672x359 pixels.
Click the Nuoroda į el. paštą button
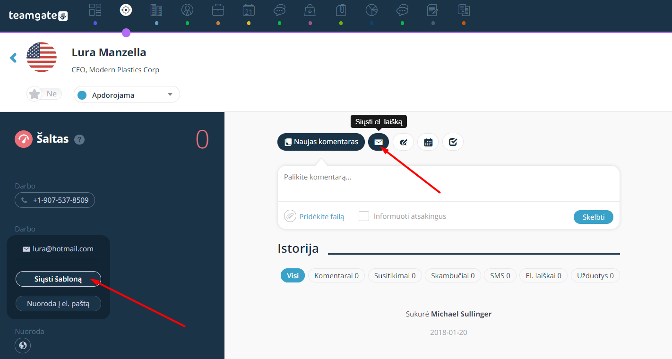58,303
